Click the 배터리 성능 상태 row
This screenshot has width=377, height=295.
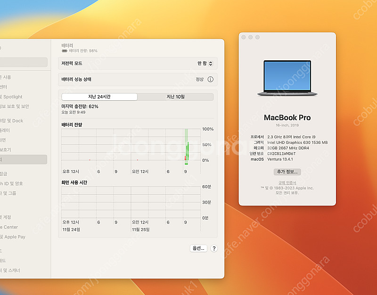(138, 79)
